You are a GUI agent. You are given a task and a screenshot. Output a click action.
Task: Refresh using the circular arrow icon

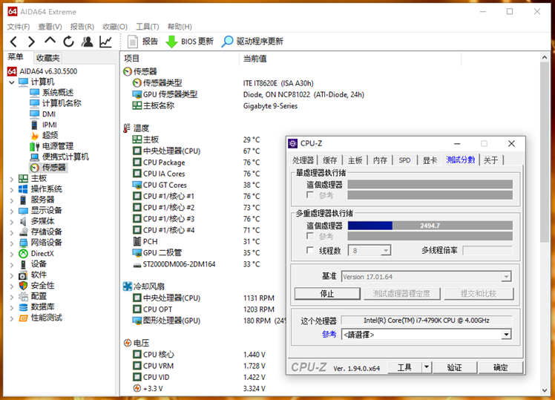(69, 42)
